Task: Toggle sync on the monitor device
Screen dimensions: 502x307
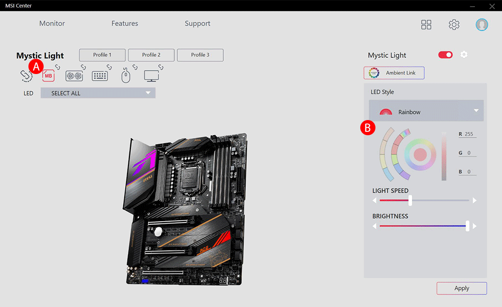Action: pyautogui.click(x=160, y=66)
